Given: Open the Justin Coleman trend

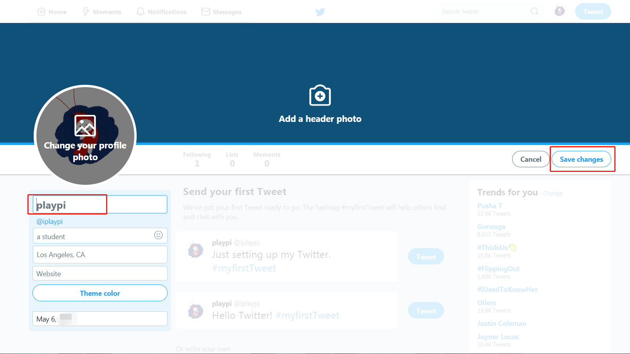Looking at the screenshot, I should 502,324.
